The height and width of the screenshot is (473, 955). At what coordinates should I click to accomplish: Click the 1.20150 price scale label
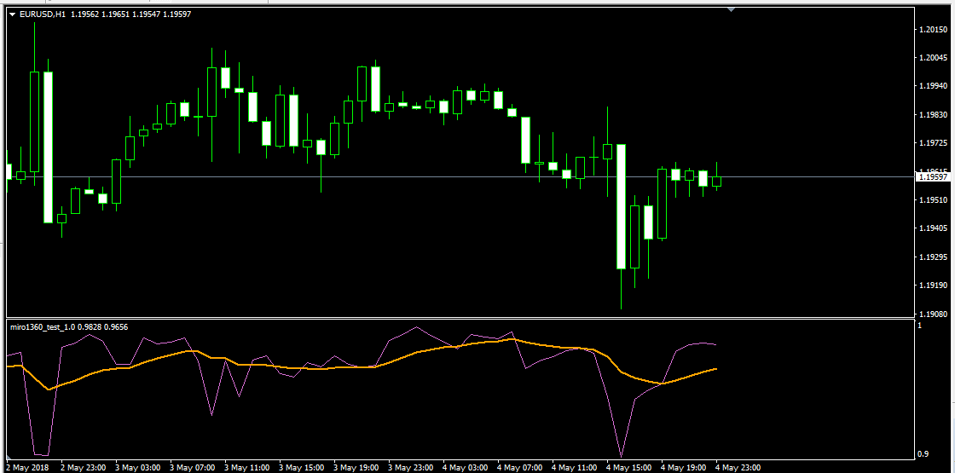click(x=933, y=29)
